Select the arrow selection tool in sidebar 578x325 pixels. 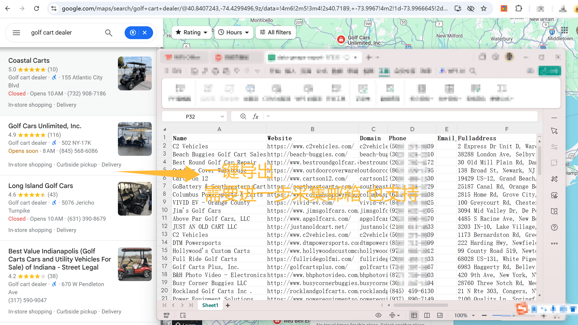pyautogui.click(x=554, y=131)
